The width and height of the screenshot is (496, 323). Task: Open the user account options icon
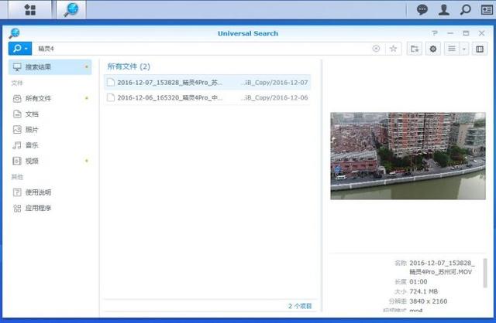click(x=443, y=10)
